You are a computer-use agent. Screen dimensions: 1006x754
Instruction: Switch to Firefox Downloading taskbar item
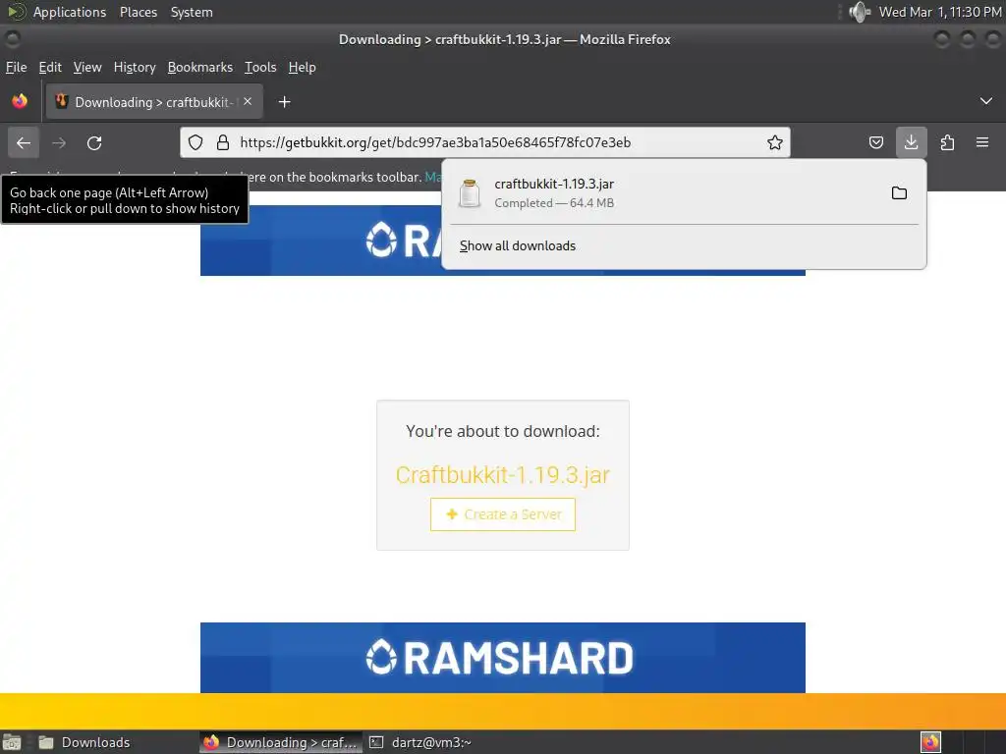coord(280,742)
